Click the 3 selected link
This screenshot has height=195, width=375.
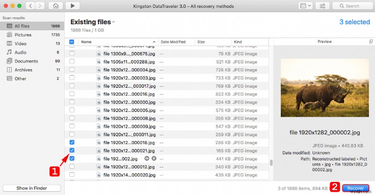click(355, 22)
